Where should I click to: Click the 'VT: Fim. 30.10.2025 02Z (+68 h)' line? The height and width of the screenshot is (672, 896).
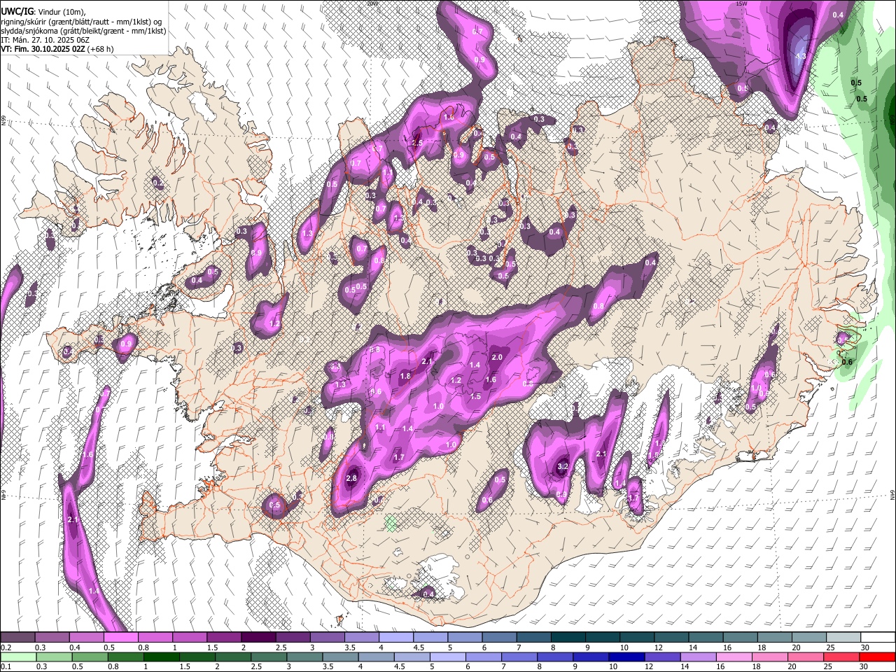point(57,49)
